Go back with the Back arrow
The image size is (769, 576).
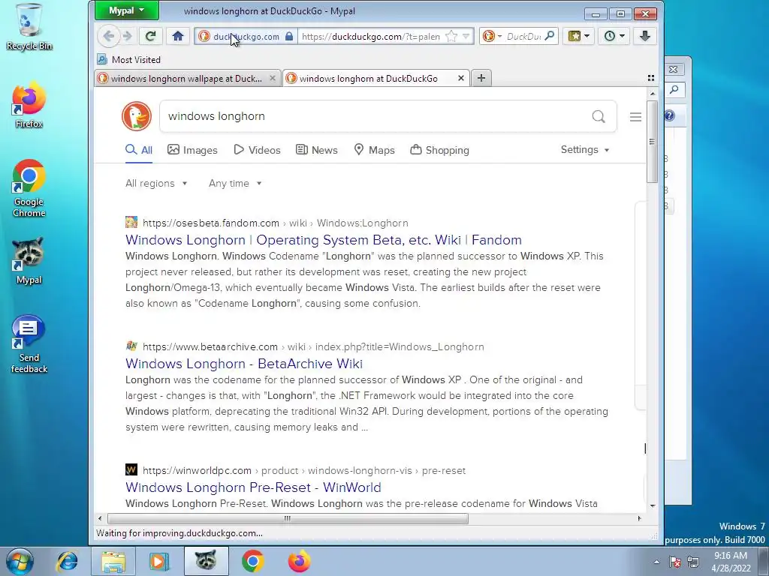[109, 36]
